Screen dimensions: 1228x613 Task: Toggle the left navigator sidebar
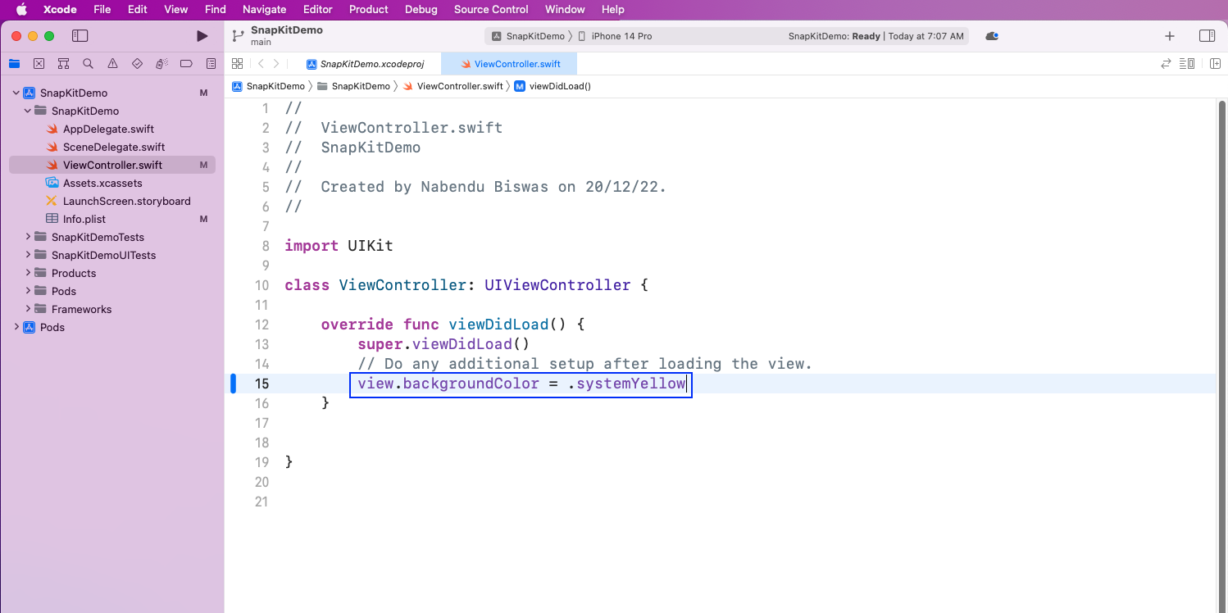point(80,36)
